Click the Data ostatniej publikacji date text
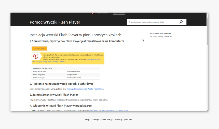The height and width of the screenshot is (129, 219). point(161,37)
